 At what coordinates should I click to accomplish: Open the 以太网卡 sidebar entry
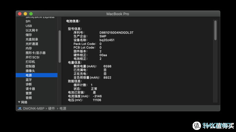click(x=32, y=30)
